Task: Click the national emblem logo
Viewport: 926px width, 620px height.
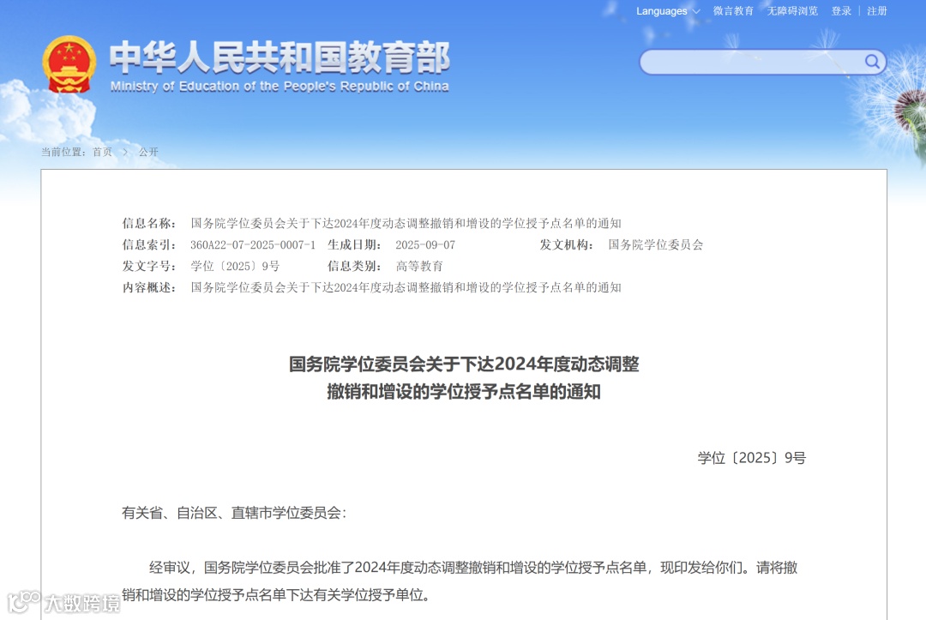Action: [69, 64]
